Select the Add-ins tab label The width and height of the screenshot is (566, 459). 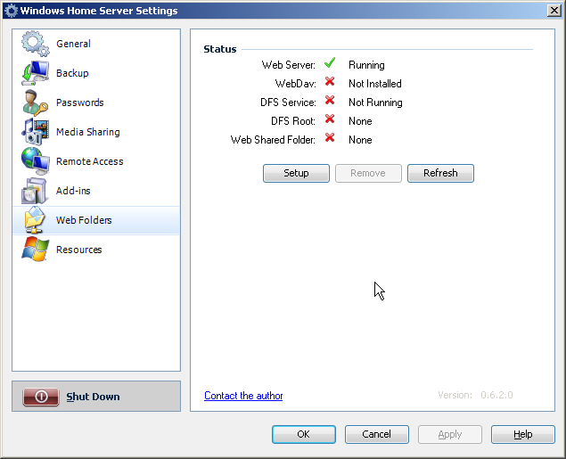coord(73,191)
